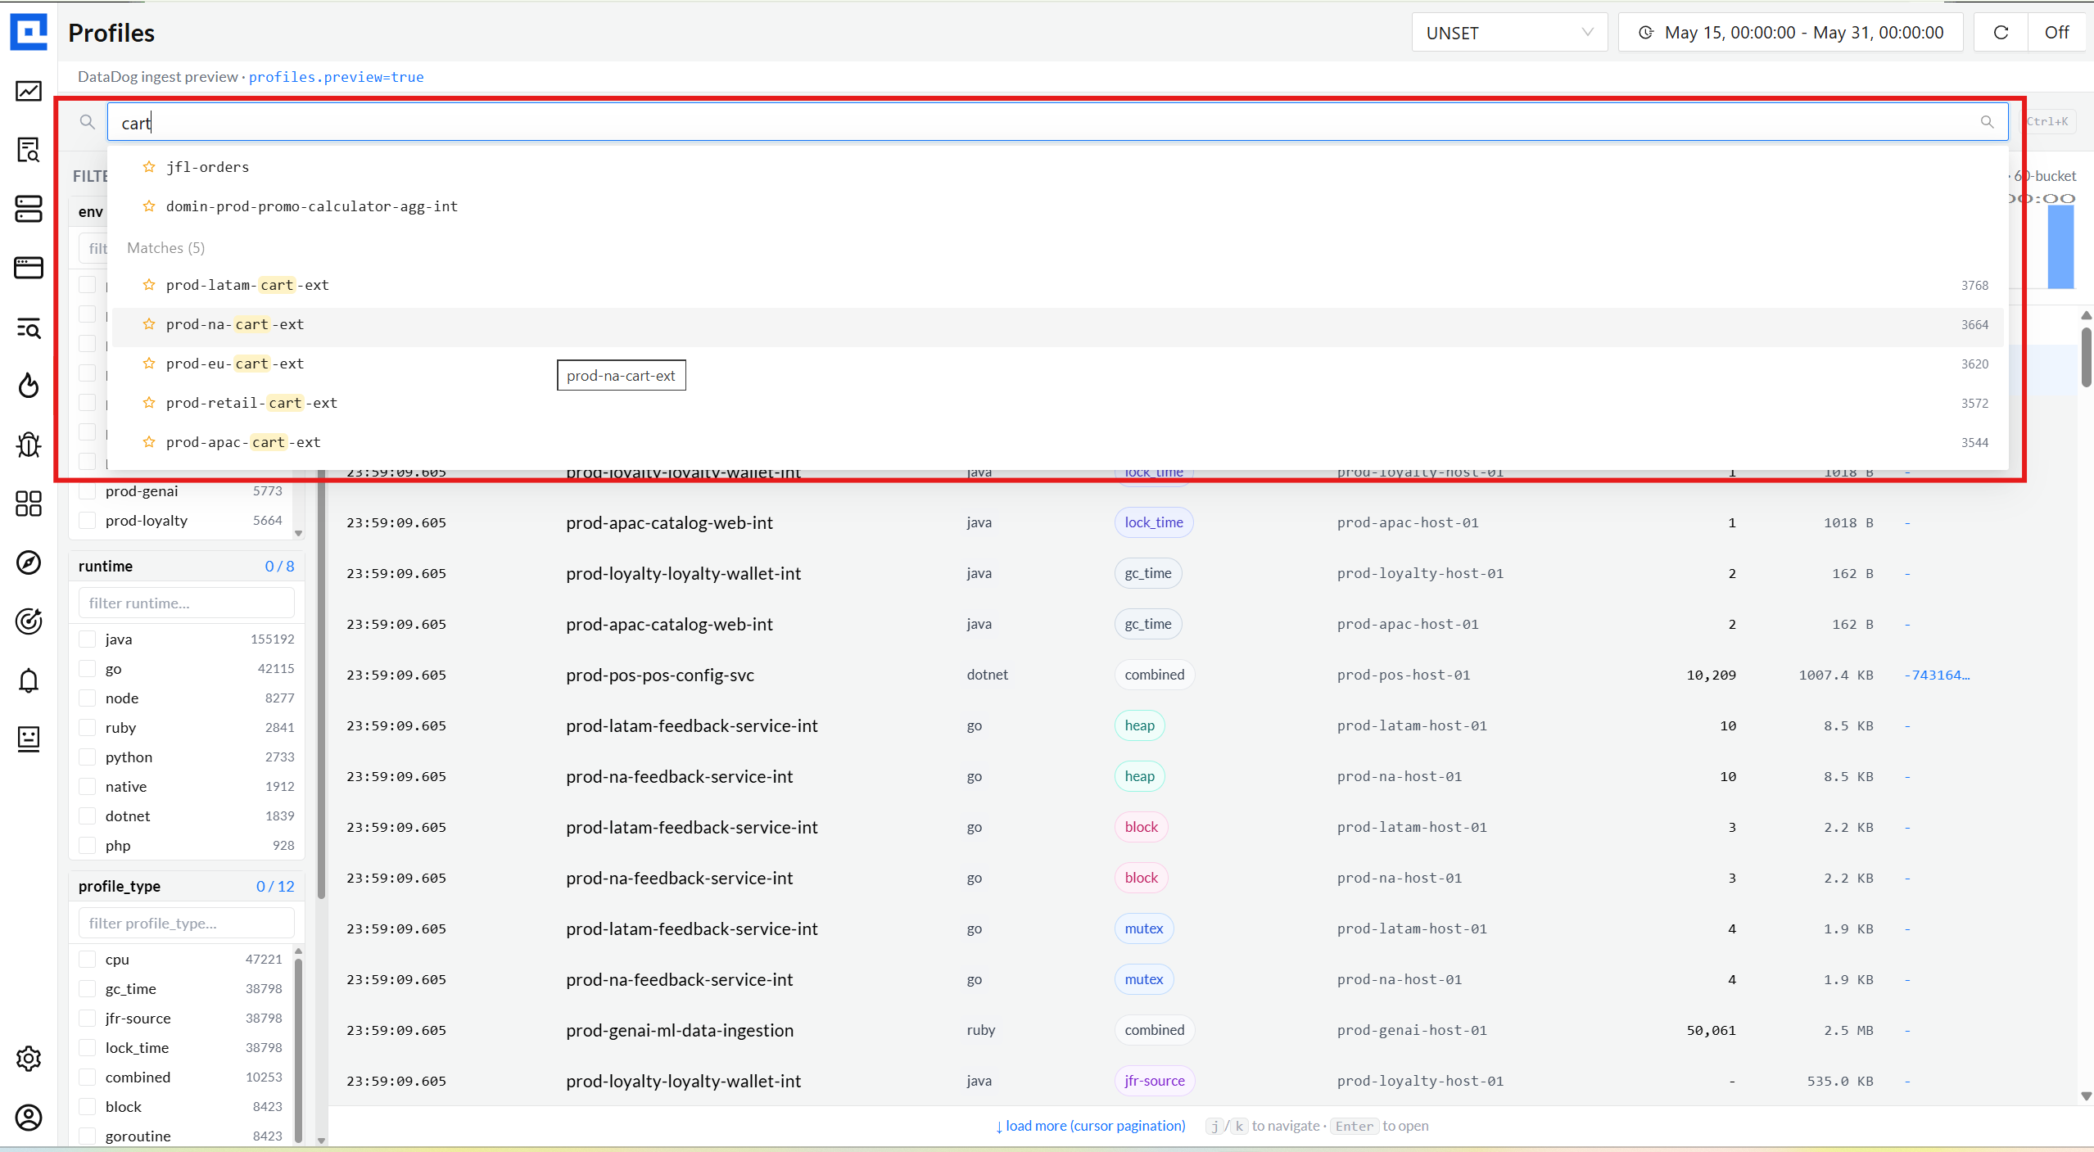Image resolution: width=2094 pixels, height=1152 pixels.
Task: Star prod-na-cart-ext match
Action: point(149,324)
